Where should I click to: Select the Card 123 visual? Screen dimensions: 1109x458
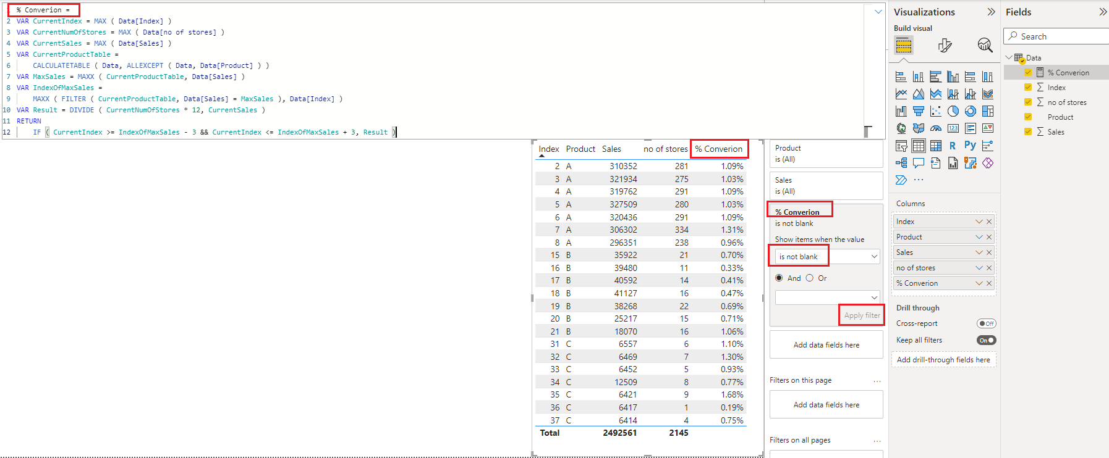tap(953, 128)
